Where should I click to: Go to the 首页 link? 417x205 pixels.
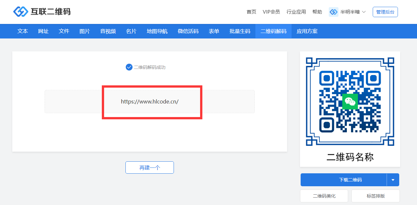pos(251,12)
